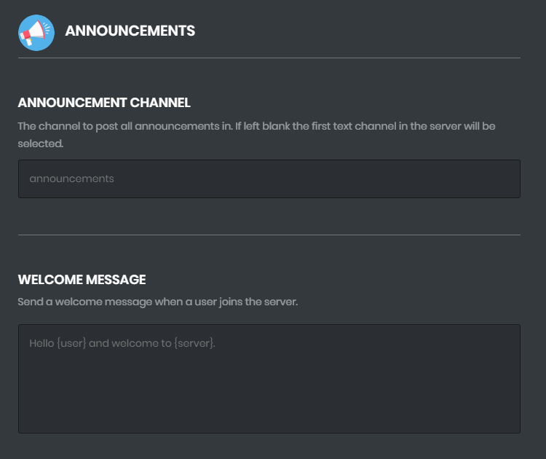Click the WELCOME MESSAGE section heading
Screen dimensions: 546x459
pos(82,280)
